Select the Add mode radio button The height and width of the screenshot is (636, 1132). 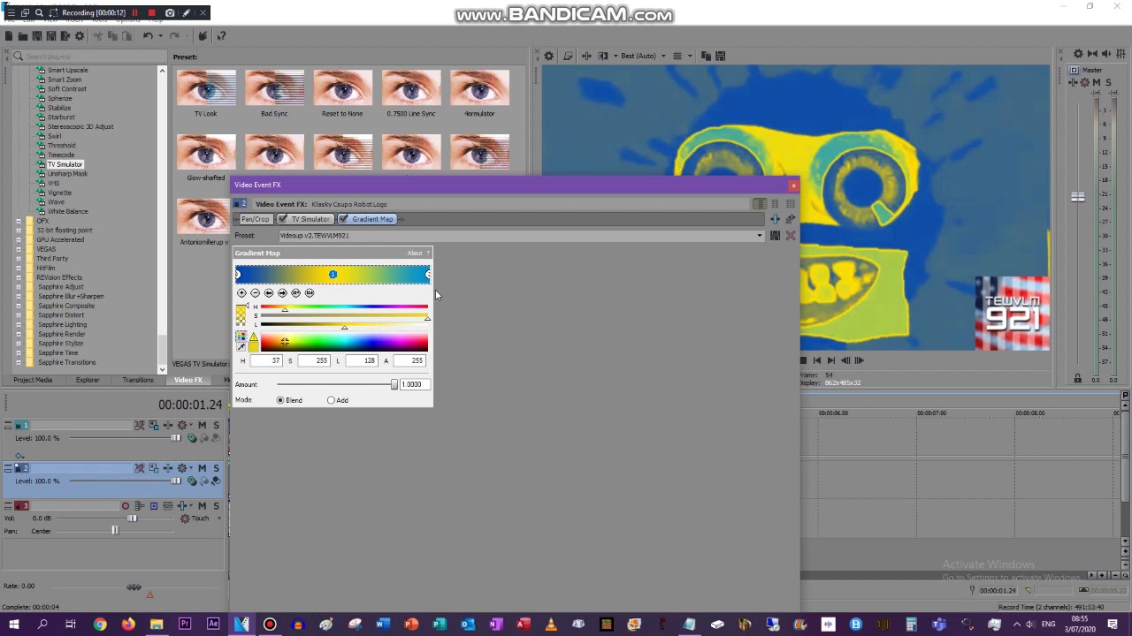(x=331, y=400)
